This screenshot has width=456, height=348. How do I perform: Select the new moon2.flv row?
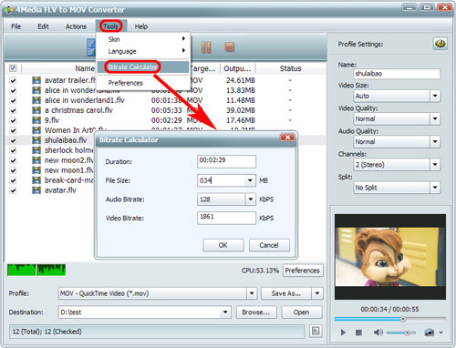click(x=69, y=160)
